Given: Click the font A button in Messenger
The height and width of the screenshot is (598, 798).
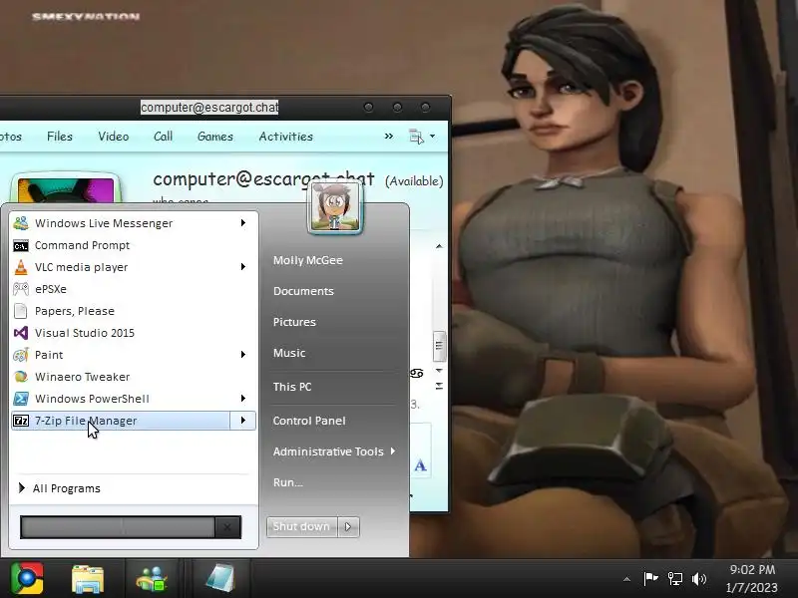Looking at the screenshot, I should point(420,465).
